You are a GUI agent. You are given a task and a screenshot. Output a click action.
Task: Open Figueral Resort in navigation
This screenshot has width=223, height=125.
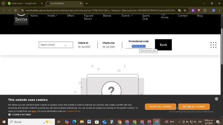point(89,17)
